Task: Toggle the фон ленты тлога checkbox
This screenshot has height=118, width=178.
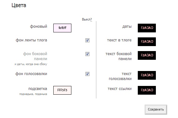Action: click(x=87, y=40)
